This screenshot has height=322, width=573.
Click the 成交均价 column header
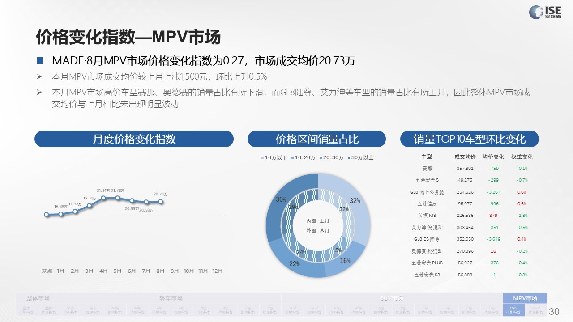[x=465, y=157]
